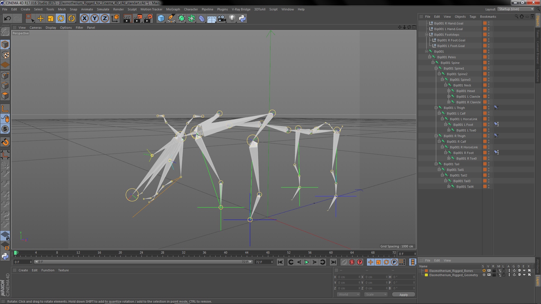Open the Cameras viewport menu

click(x=36, y=28)
